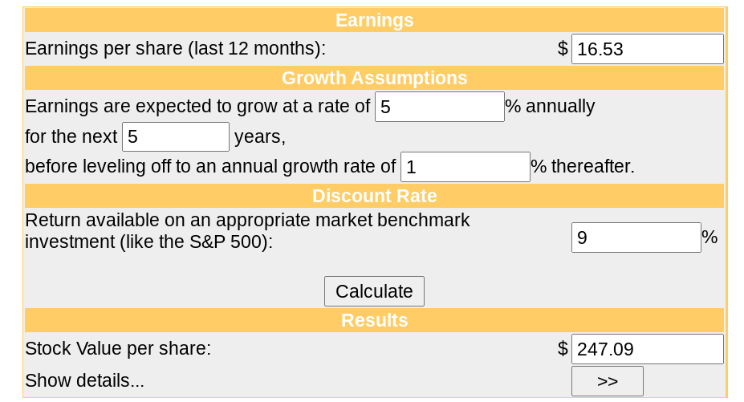This screenshot has height=402, width=744.
Task: Click the Stock Value per share result field
Action: (647, 349)
